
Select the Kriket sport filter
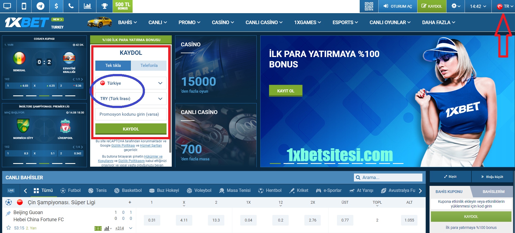pos(299,191)
